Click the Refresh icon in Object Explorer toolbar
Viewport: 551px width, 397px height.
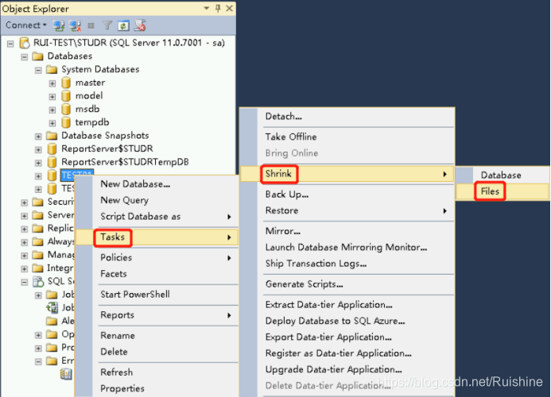click(123, 25)
